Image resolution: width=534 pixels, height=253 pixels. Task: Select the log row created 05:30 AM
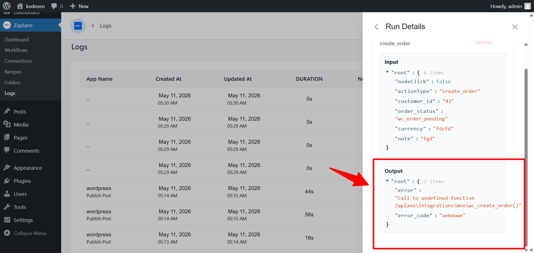pyautogui.click(x=221, y=99)
